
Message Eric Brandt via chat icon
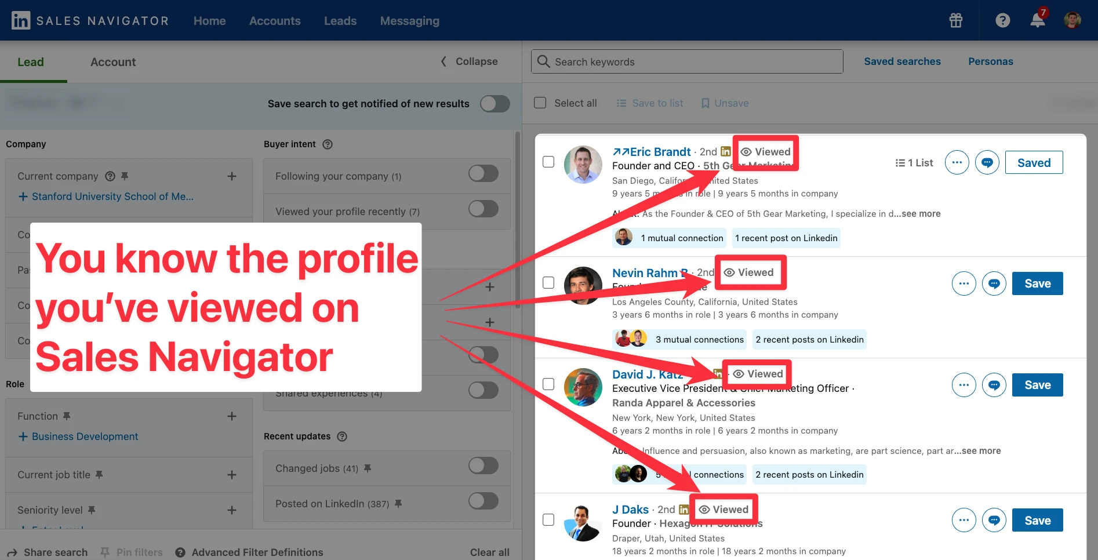[987, 162]
